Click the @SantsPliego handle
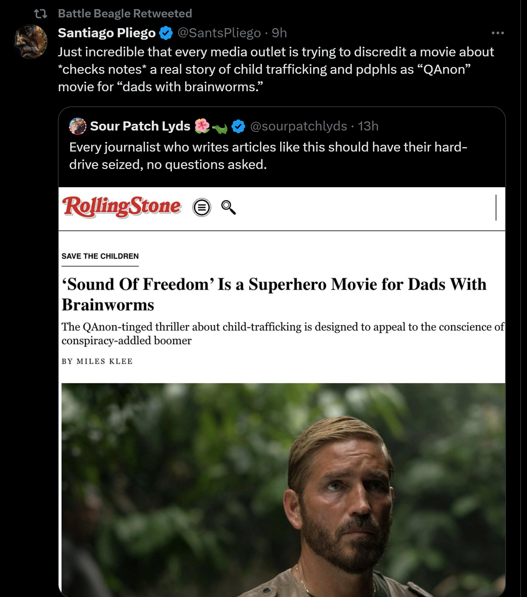The height and width of the screenshot is (597, 527). click(219, 33)
